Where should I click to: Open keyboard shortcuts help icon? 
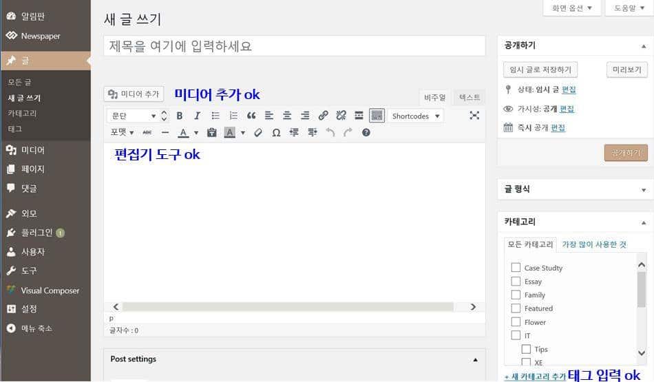tap(366, 133)
